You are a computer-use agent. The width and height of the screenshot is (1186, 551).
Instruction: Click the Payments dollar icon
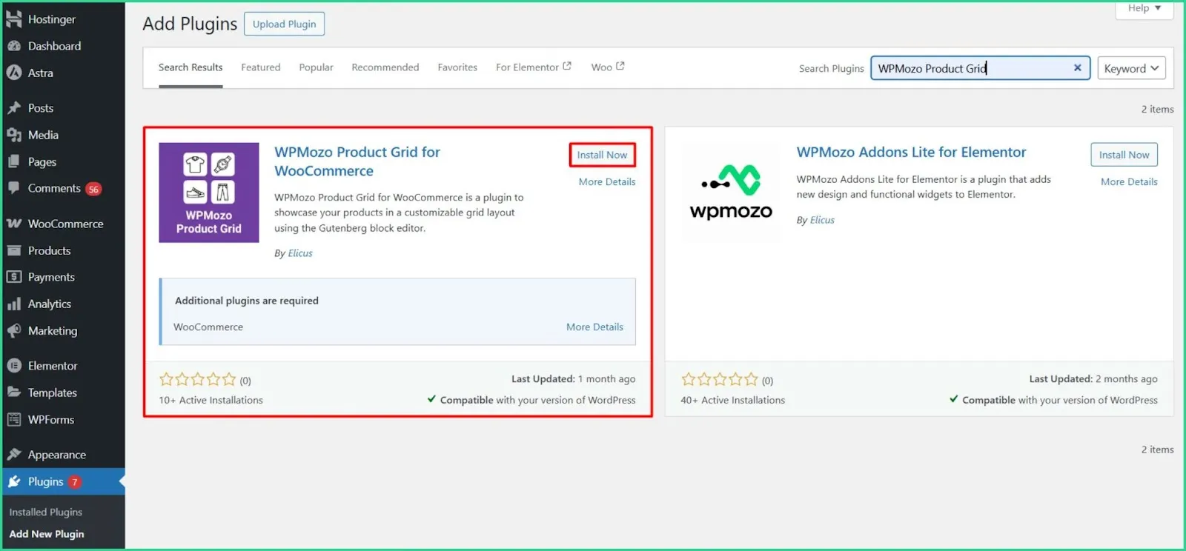point(13,277)
